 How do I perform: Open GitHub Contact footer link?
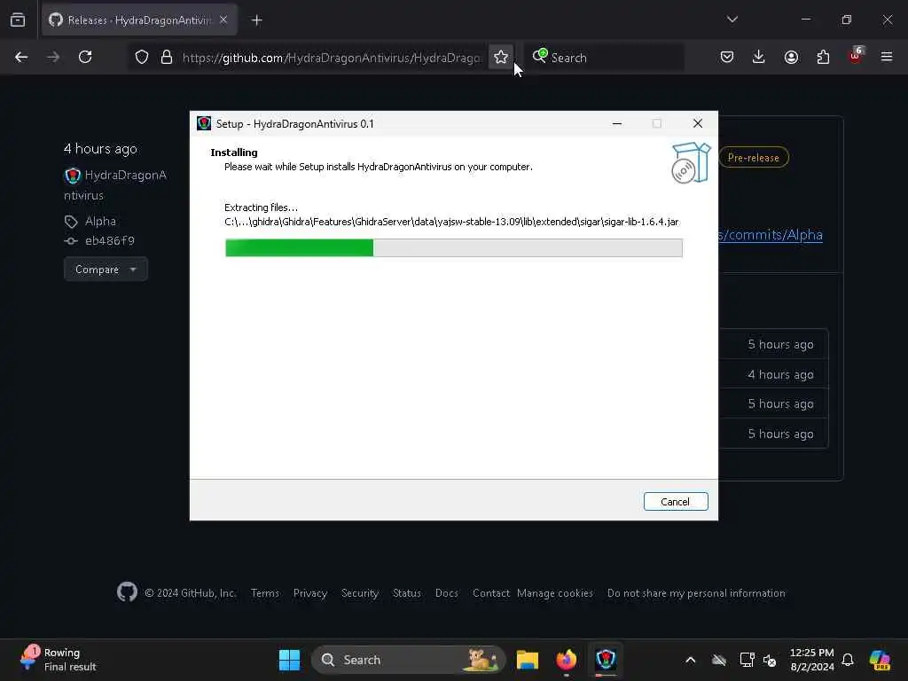[491, 593]
